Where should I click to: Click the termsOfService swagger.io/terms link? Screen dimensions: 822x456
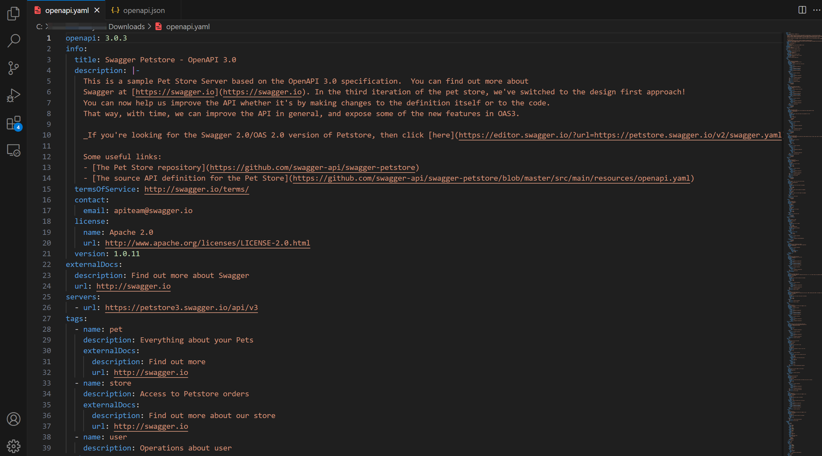pyautogui.click(x=196, y=189)
